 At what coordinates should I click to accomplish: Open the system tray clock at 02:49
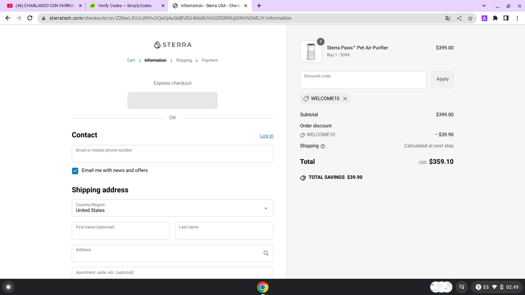[512, 287]
